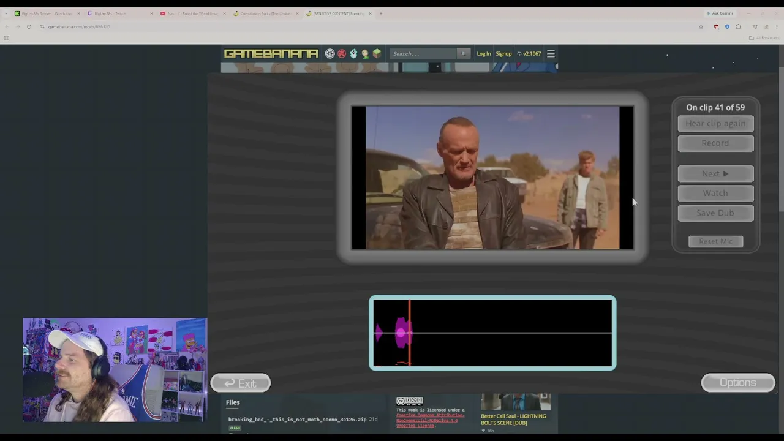The height and width of the screenshot is (441, 784).
Task: Click the Signup link
Action: click(503, 54)
